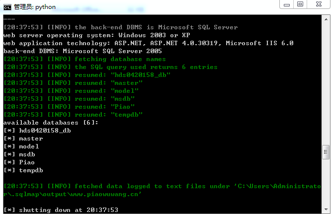Screen dimensions: 332x214
Task: Click the vertical scrollbar thumb
Action: 326,152
